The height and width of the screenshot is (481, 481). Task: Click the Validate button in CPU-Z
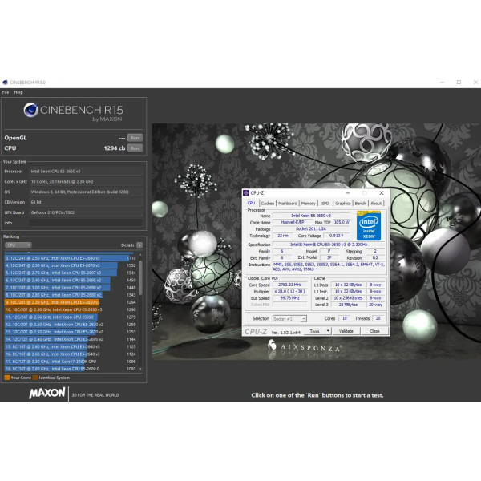pyautogui.click(x=346, y=331)
